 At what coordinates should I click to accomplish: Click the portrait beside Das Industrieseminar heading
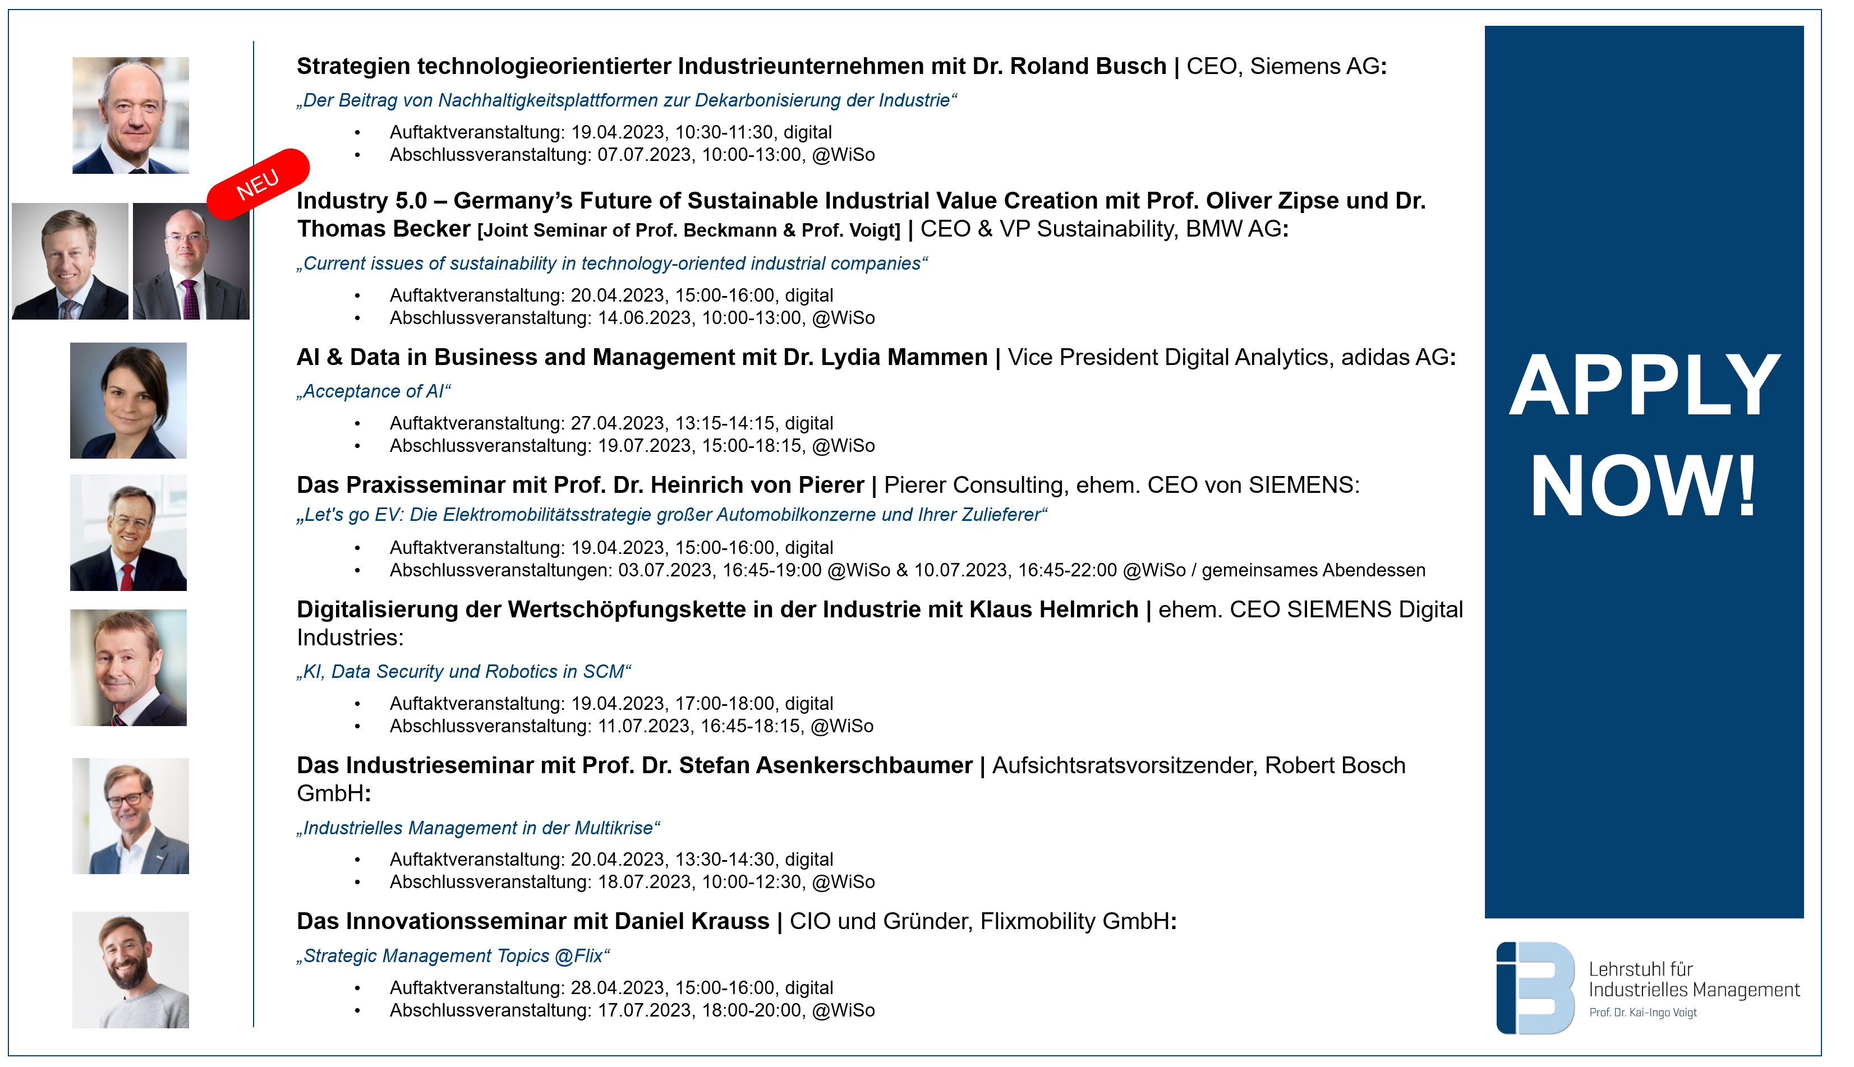pyautogui.click(x=131, y=816)
